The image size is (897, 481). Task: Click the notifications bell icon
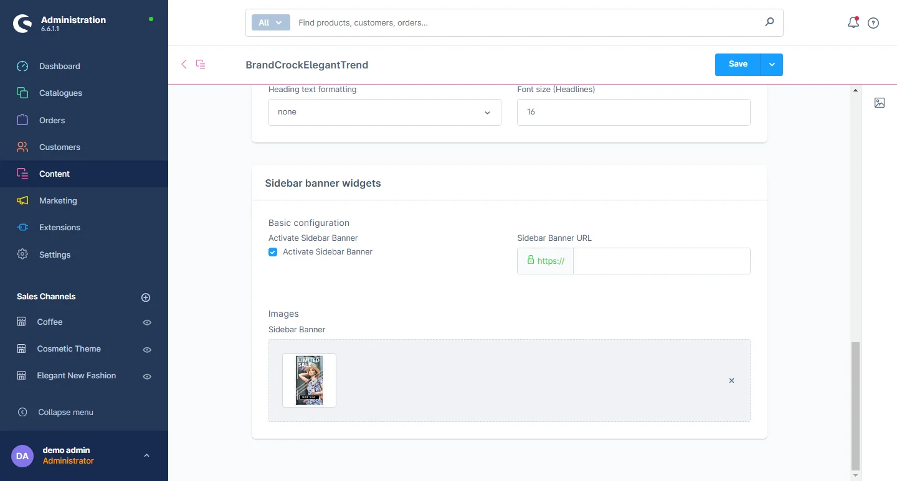[x=853, y=23]
